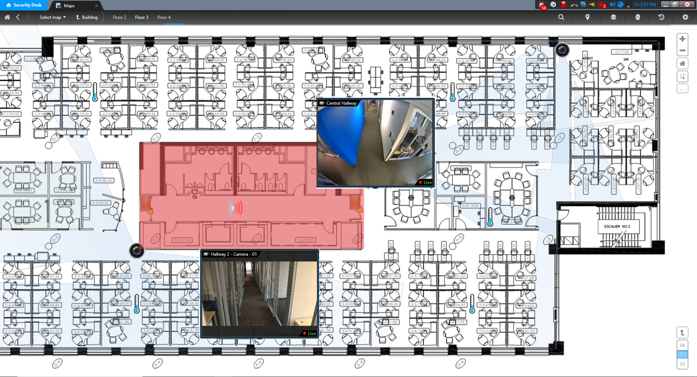Click the top-right dome camera icon
The image size is (697, 377).
coord(562,50)
